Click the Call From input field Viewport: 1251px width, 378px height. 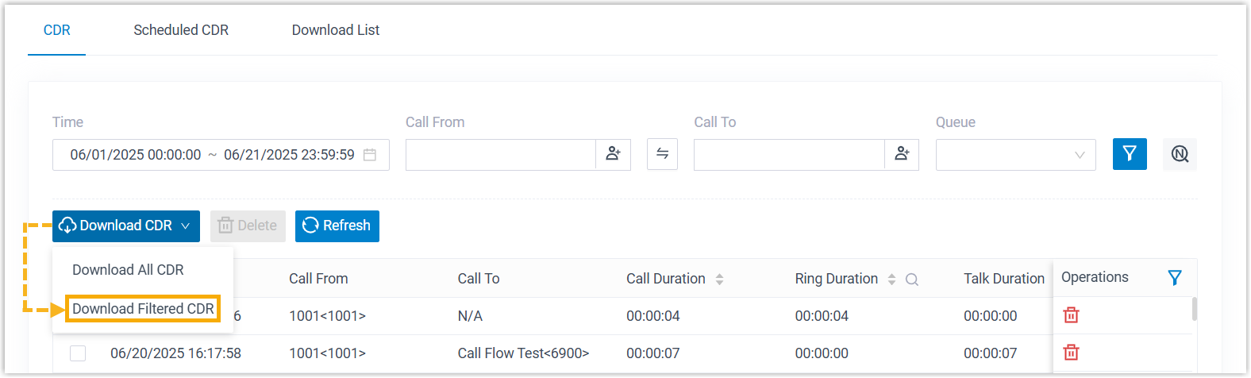pyautogui.click(x=500, y=155)
